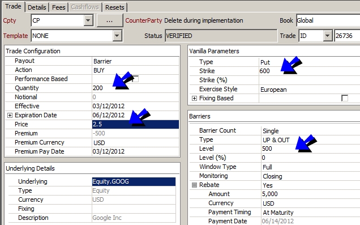Open the Fees tab
This screenshot has width=360, height=225.
point(58,7)
